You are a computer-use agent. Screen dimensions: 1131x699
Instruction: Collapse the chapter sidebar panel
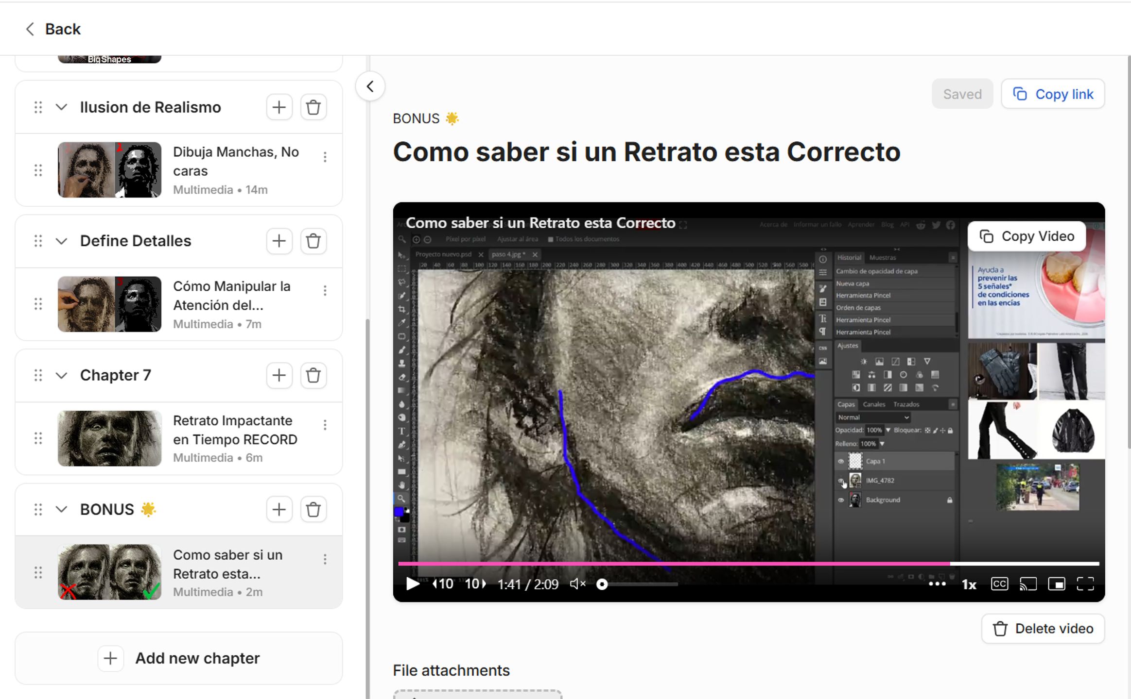(370, 87)
